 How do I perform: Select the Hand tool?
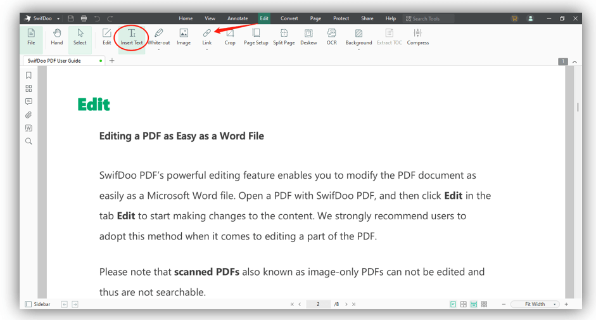click(x=56, y=37)
